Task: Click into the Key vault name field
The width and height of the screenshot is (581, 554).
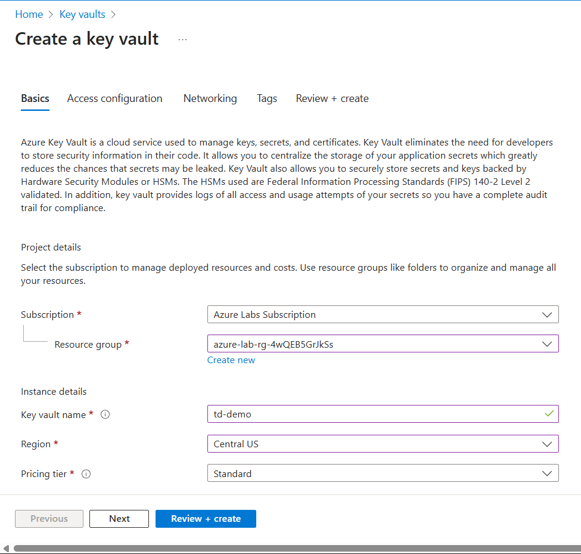Action: [375, 414]
